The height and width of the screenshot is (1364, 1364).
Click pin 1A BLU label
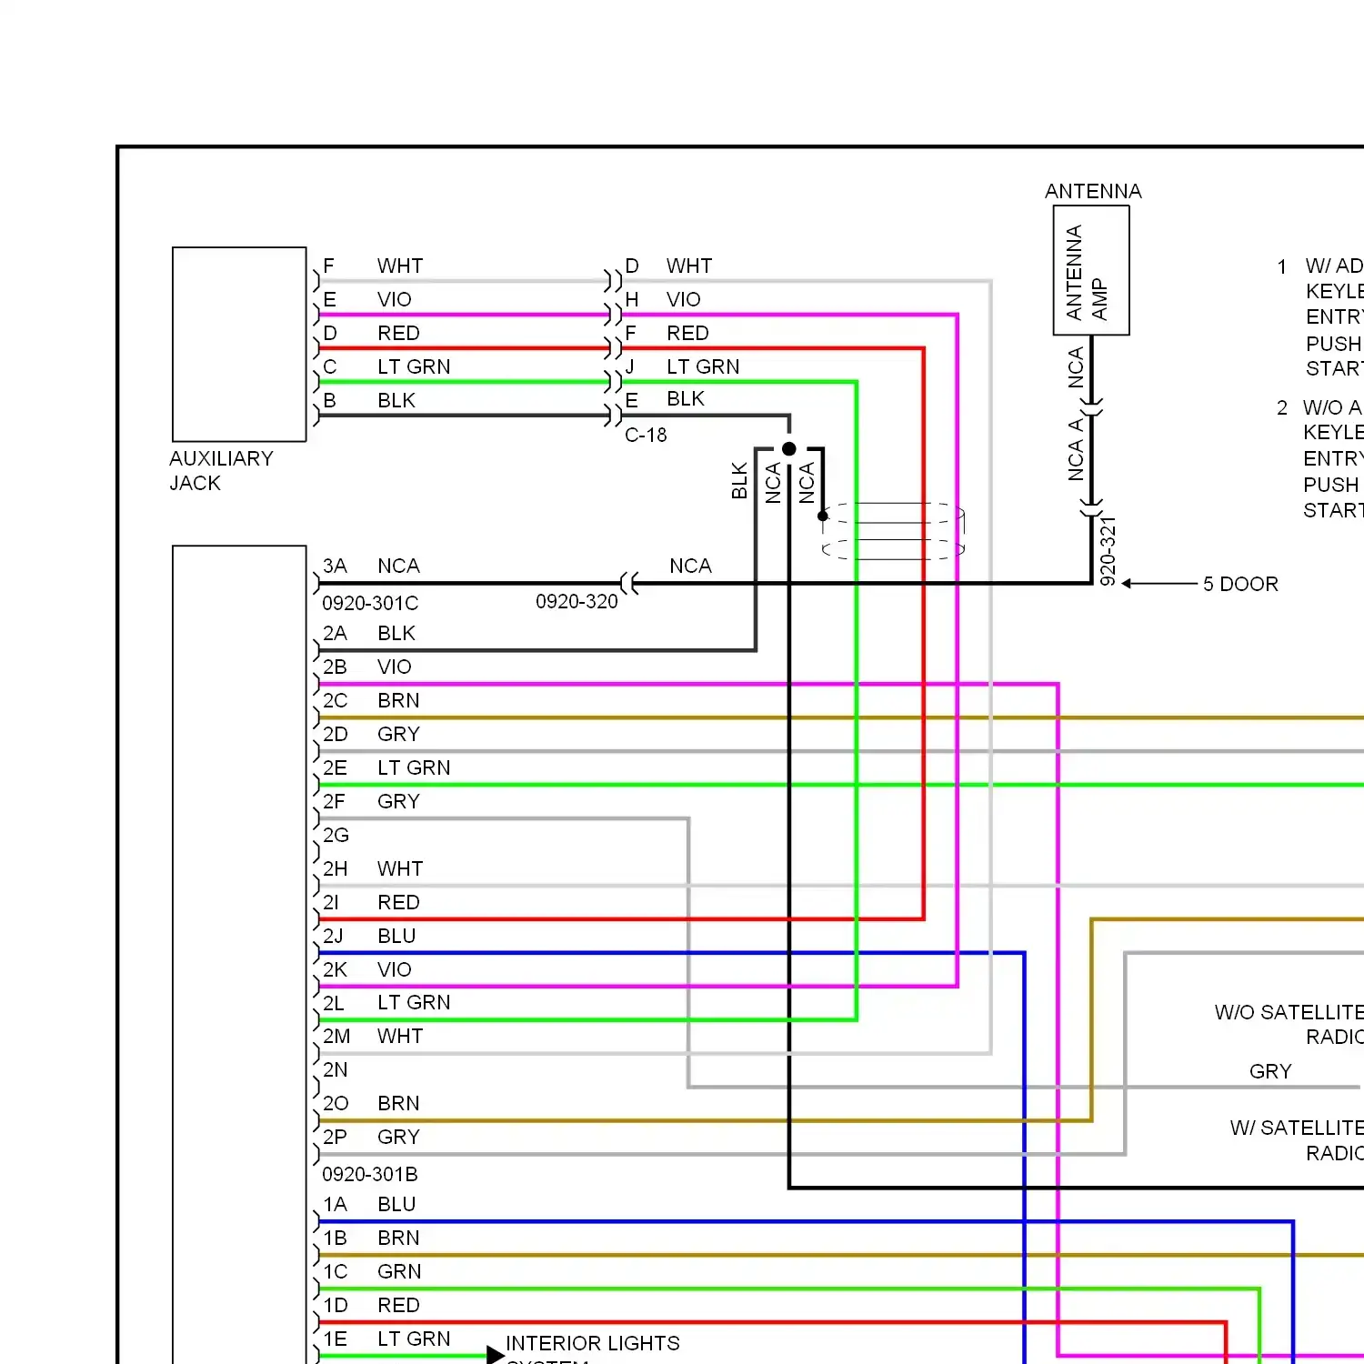(369, 1204)
